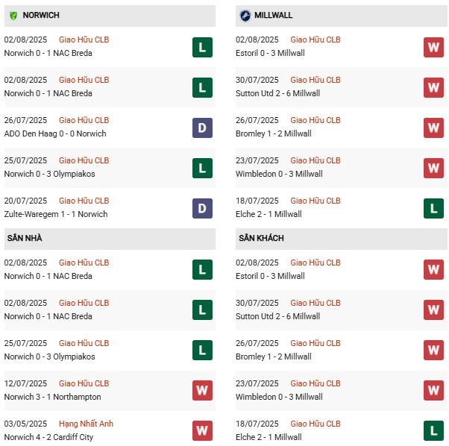Click Sutton Utd W badge under Sân Khách

tap(434, 310)
